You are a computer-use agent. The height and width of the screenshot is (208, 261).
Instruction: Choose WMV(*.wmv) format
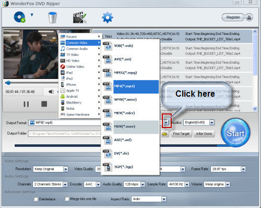[130, 100]
